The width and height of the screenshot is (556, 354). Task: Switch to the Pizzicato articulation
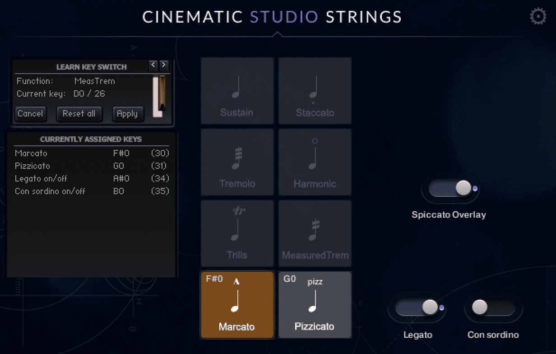tap(315, 305)
